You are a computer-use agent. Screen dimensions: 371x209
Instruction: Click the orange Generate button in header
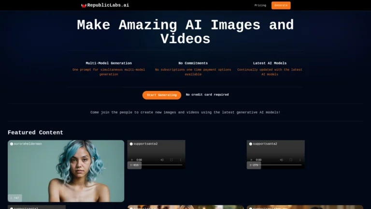(281, 5)
